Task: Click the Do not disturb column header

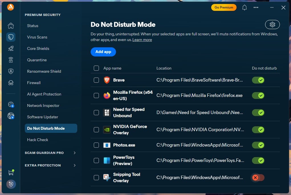Action: tap(264, 68)
